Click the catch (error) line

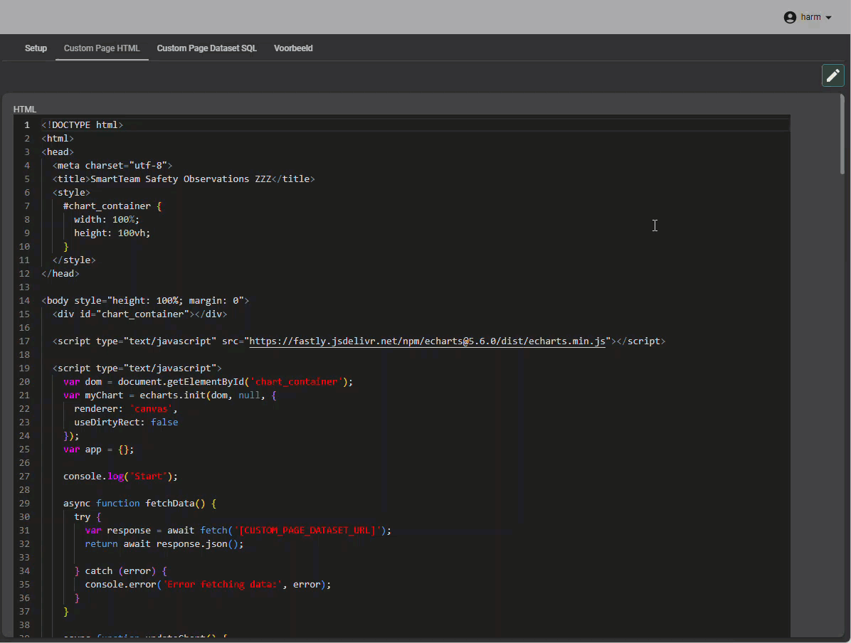120,571
